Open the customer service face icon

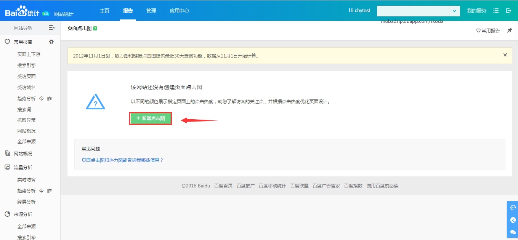click(x=513, y=208)
